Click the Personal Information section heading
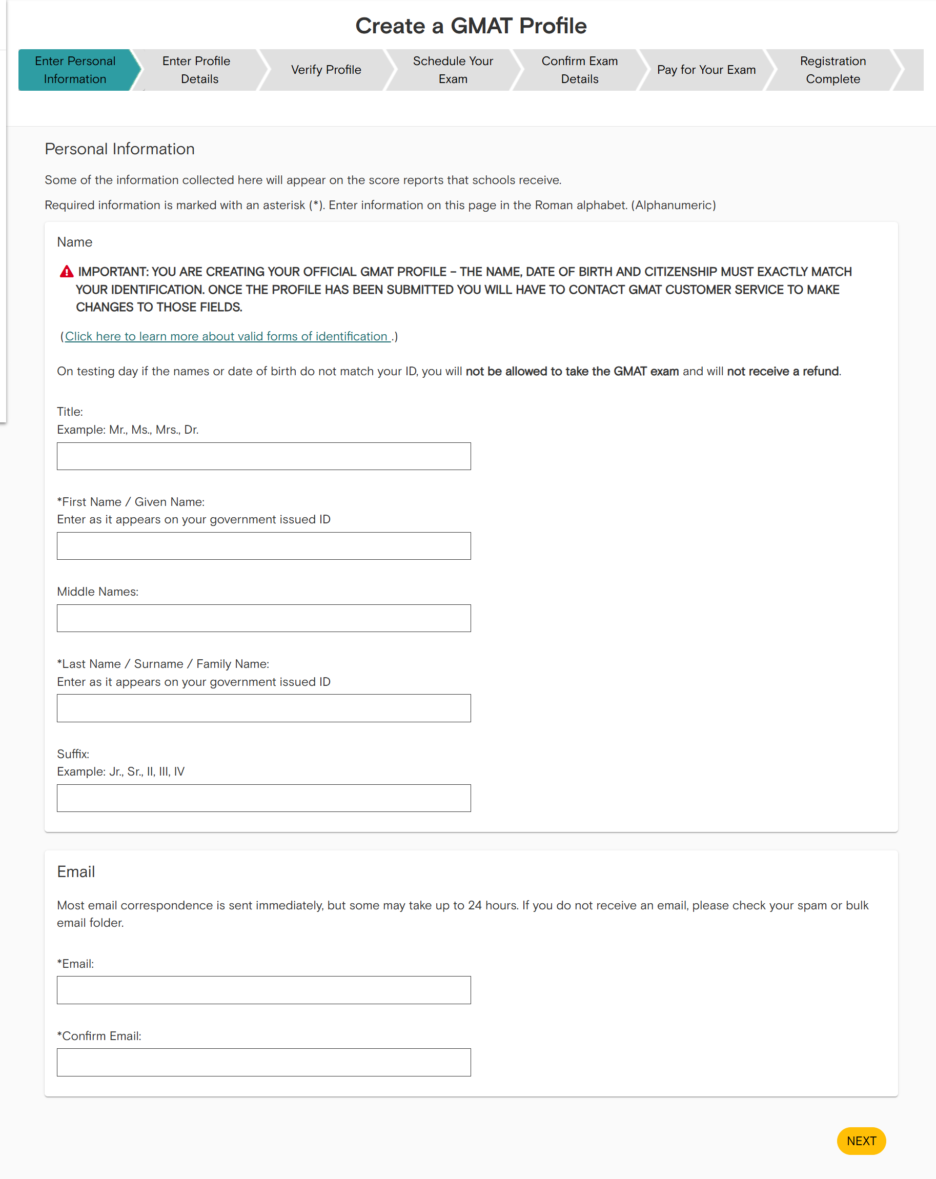Image resolution: width=936 pixels, height=1179 pixels. 120,149
